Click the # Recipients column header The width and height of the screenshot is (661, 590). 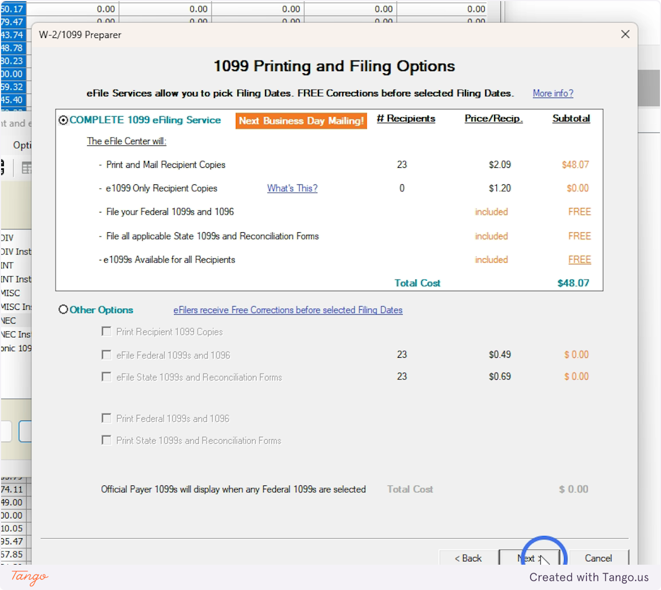[x=406, y=118]
